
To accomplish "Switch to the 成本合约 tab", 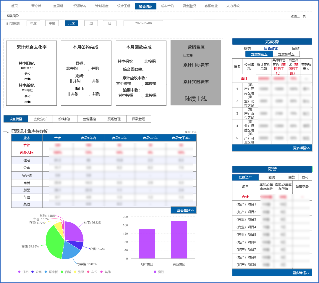I will 167,6.
